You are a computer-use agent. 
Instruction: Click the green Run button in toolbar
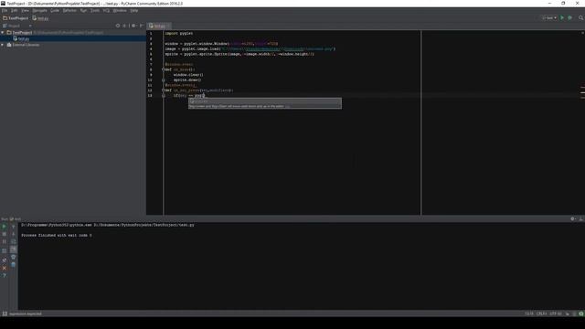tap(562, 17)
